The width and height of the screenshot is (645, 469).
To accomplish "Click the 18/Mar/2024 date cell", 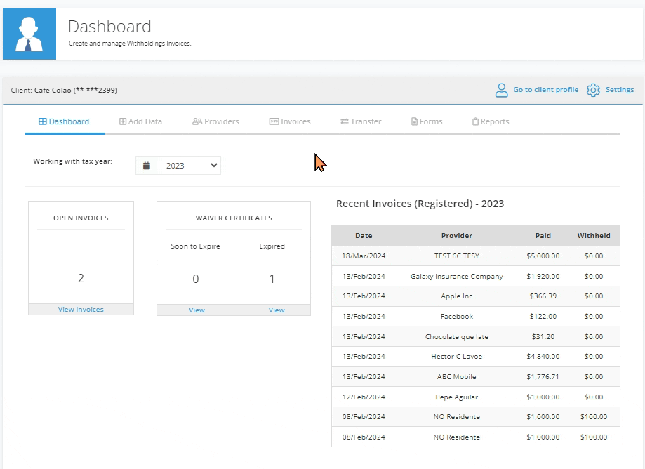I will [x=364, y=256].
